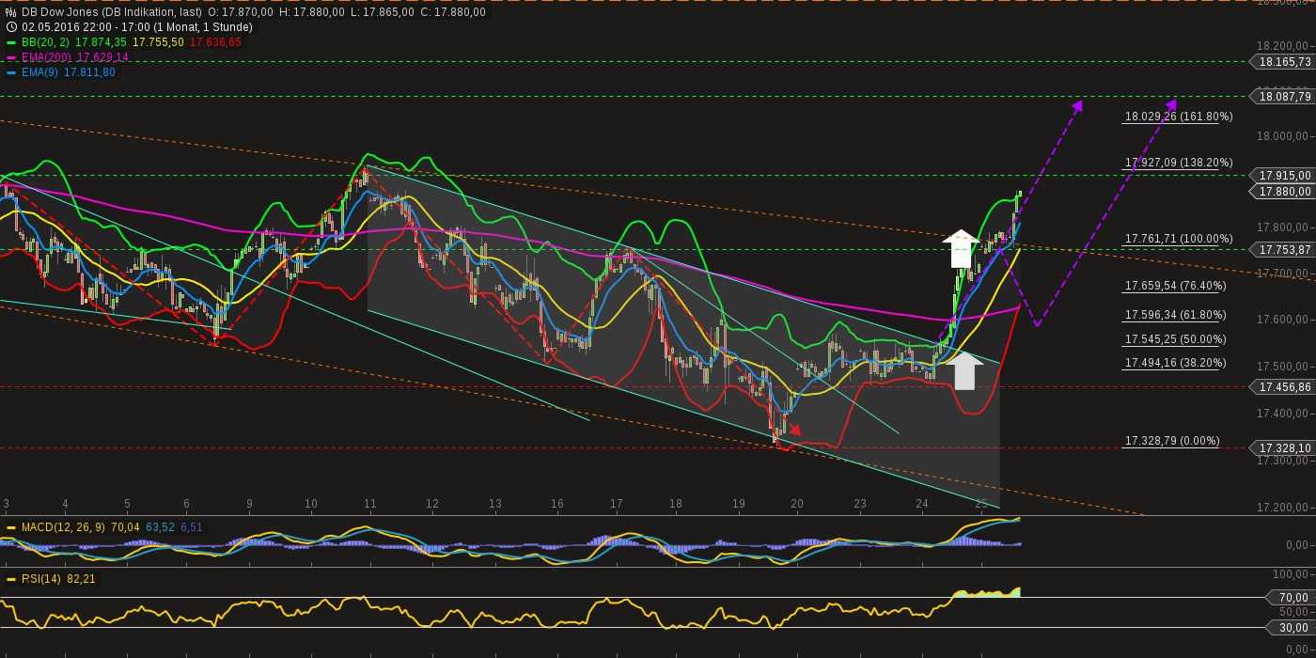Click the MACD histogram value 6,51
Screen dimensions: 1316x658
point(190,527)
